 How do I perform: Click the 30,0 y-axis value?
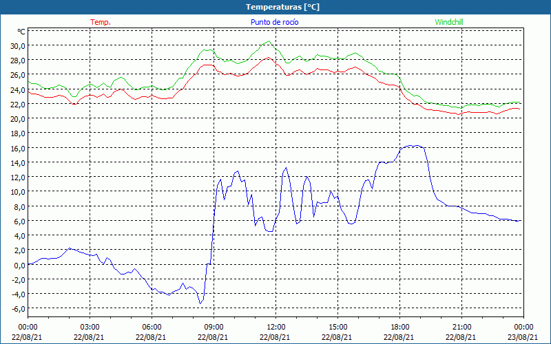pos(19,46)
